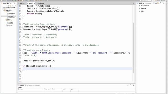168x94 pixels.
Task: Click the '//echo $sql;' comment line
Action: [x=29, y=56]
